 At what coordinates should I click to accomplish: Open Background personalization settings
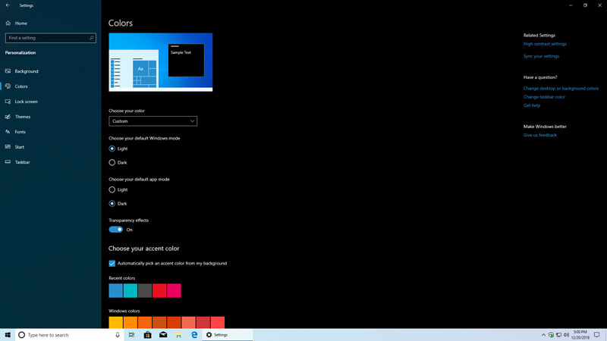point(26,71)
